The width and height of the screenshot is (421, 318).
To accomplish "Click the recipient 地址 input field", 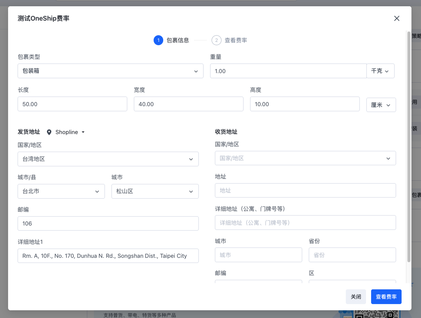I will tap(305, 190).
